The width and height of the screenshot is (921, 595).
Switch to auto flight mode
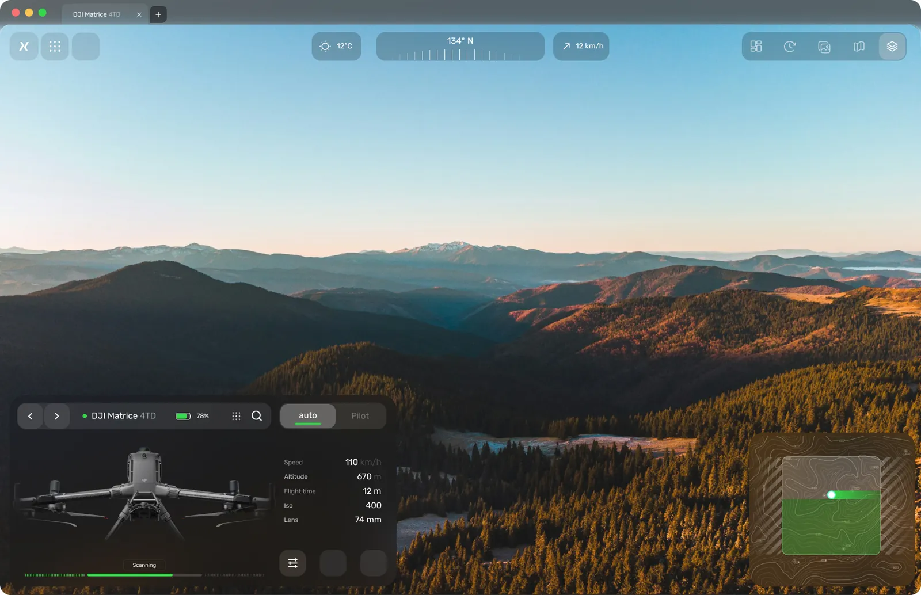tap(308, 416)
